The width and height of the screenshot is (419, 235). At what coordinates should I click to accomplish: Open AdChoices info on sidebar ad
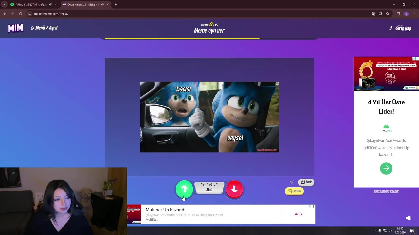click(x=413, y=59)
